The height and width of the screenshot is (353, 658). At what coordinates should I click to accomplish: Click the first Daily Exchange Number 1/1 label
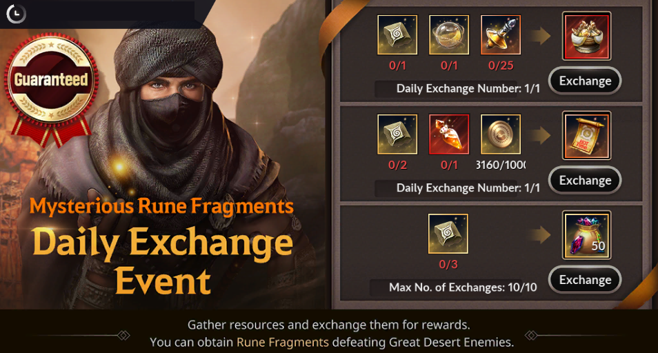click(x=468, y=88)
